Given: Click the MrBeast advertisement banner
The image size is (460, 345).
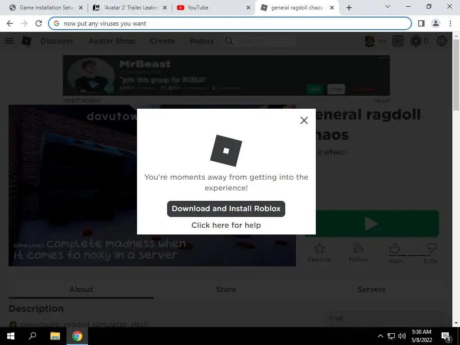Looking at the screenshot, I should pyautogui.click(x=226, y=75).
